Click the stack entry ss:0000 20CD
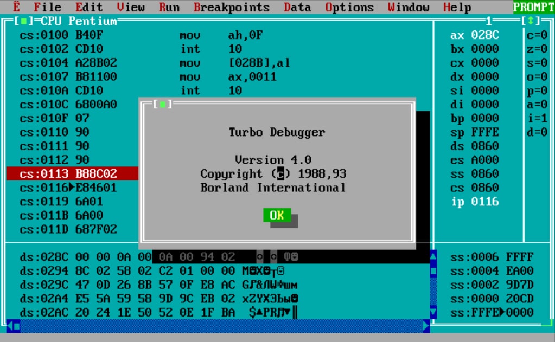 [x=492, y=299]
